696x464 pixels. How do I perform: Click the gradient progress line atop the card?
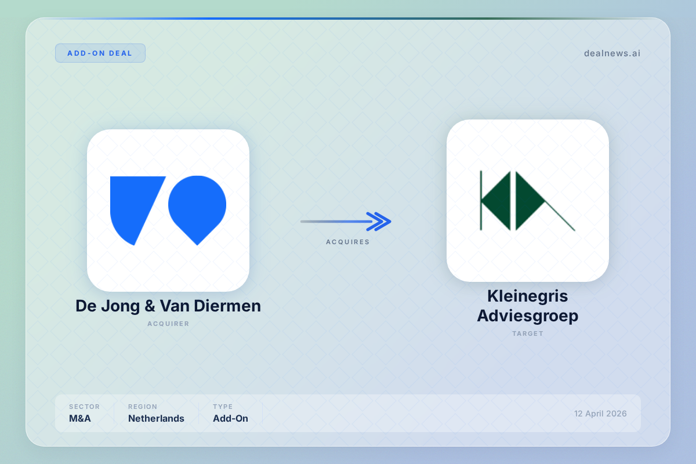click(348, 19)
